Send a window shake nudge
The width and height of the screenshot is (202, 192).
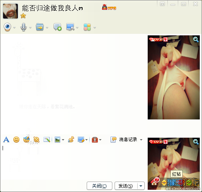click(x=36, y=140)
